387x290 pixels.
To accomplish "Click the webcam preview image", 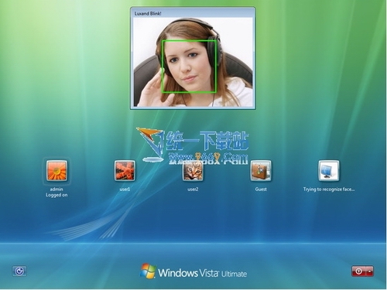I will 193,62.
